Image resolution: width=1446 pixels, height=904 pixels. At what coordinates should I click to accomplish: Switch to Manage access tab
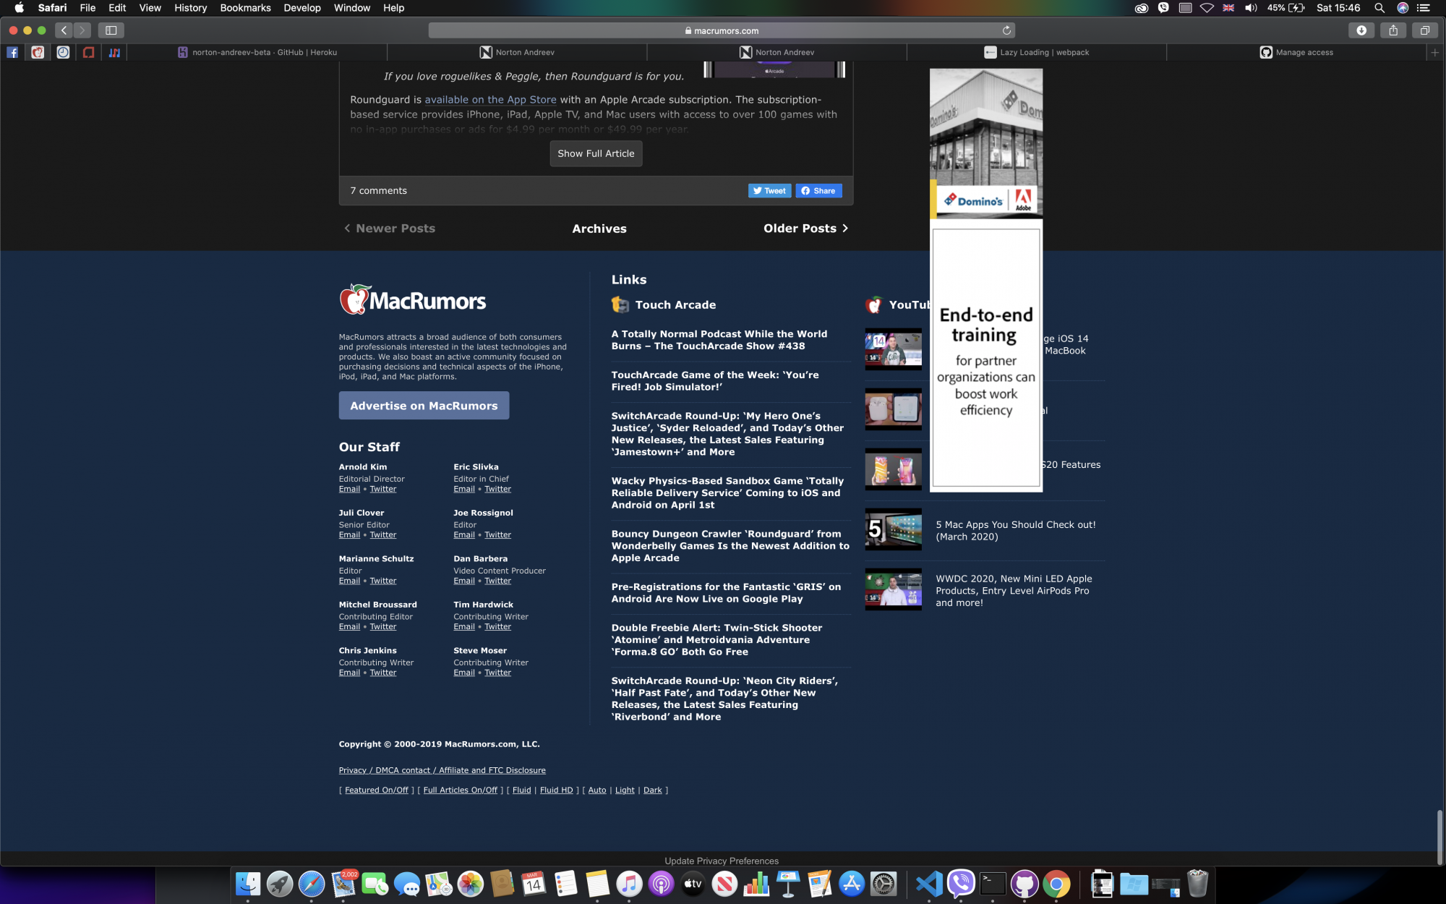1296,52
